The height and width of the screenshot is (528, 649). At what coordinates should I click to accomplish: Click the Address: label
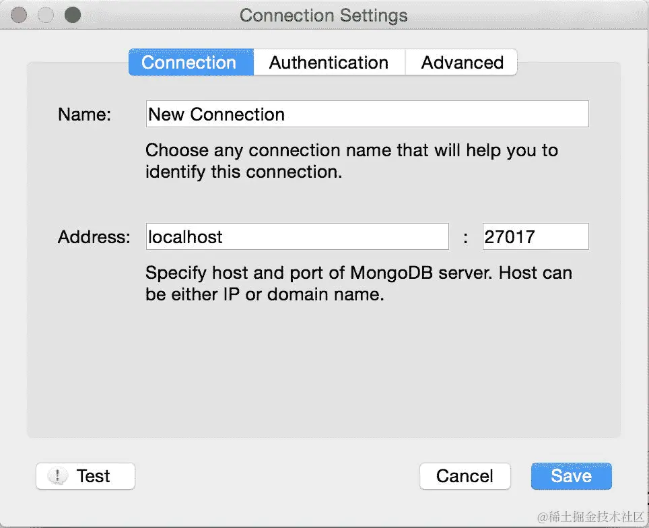pyautogui.click(x=94, y=237)
